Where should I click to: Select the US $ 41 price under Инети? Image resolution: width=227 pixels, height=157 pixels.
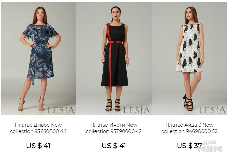114,146
